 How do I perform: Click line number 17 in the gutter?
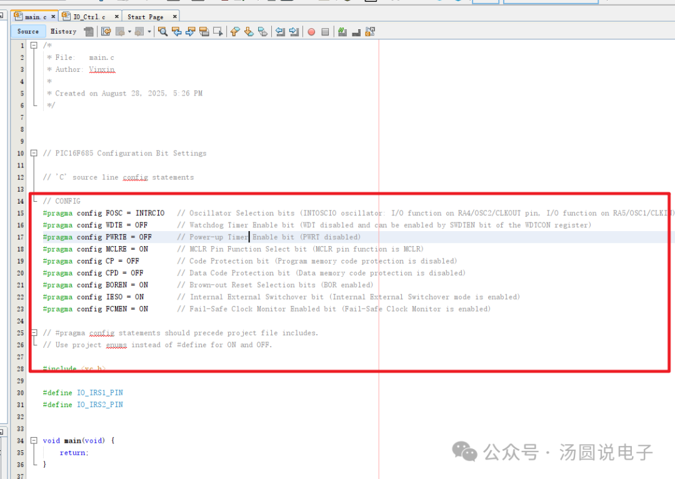pos(20,237)
